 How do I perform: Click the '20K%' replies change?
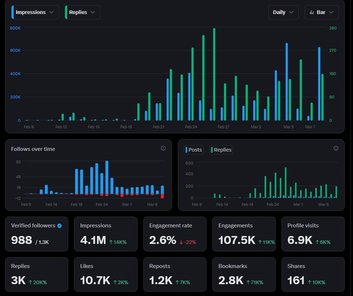[x=38, y=282]
